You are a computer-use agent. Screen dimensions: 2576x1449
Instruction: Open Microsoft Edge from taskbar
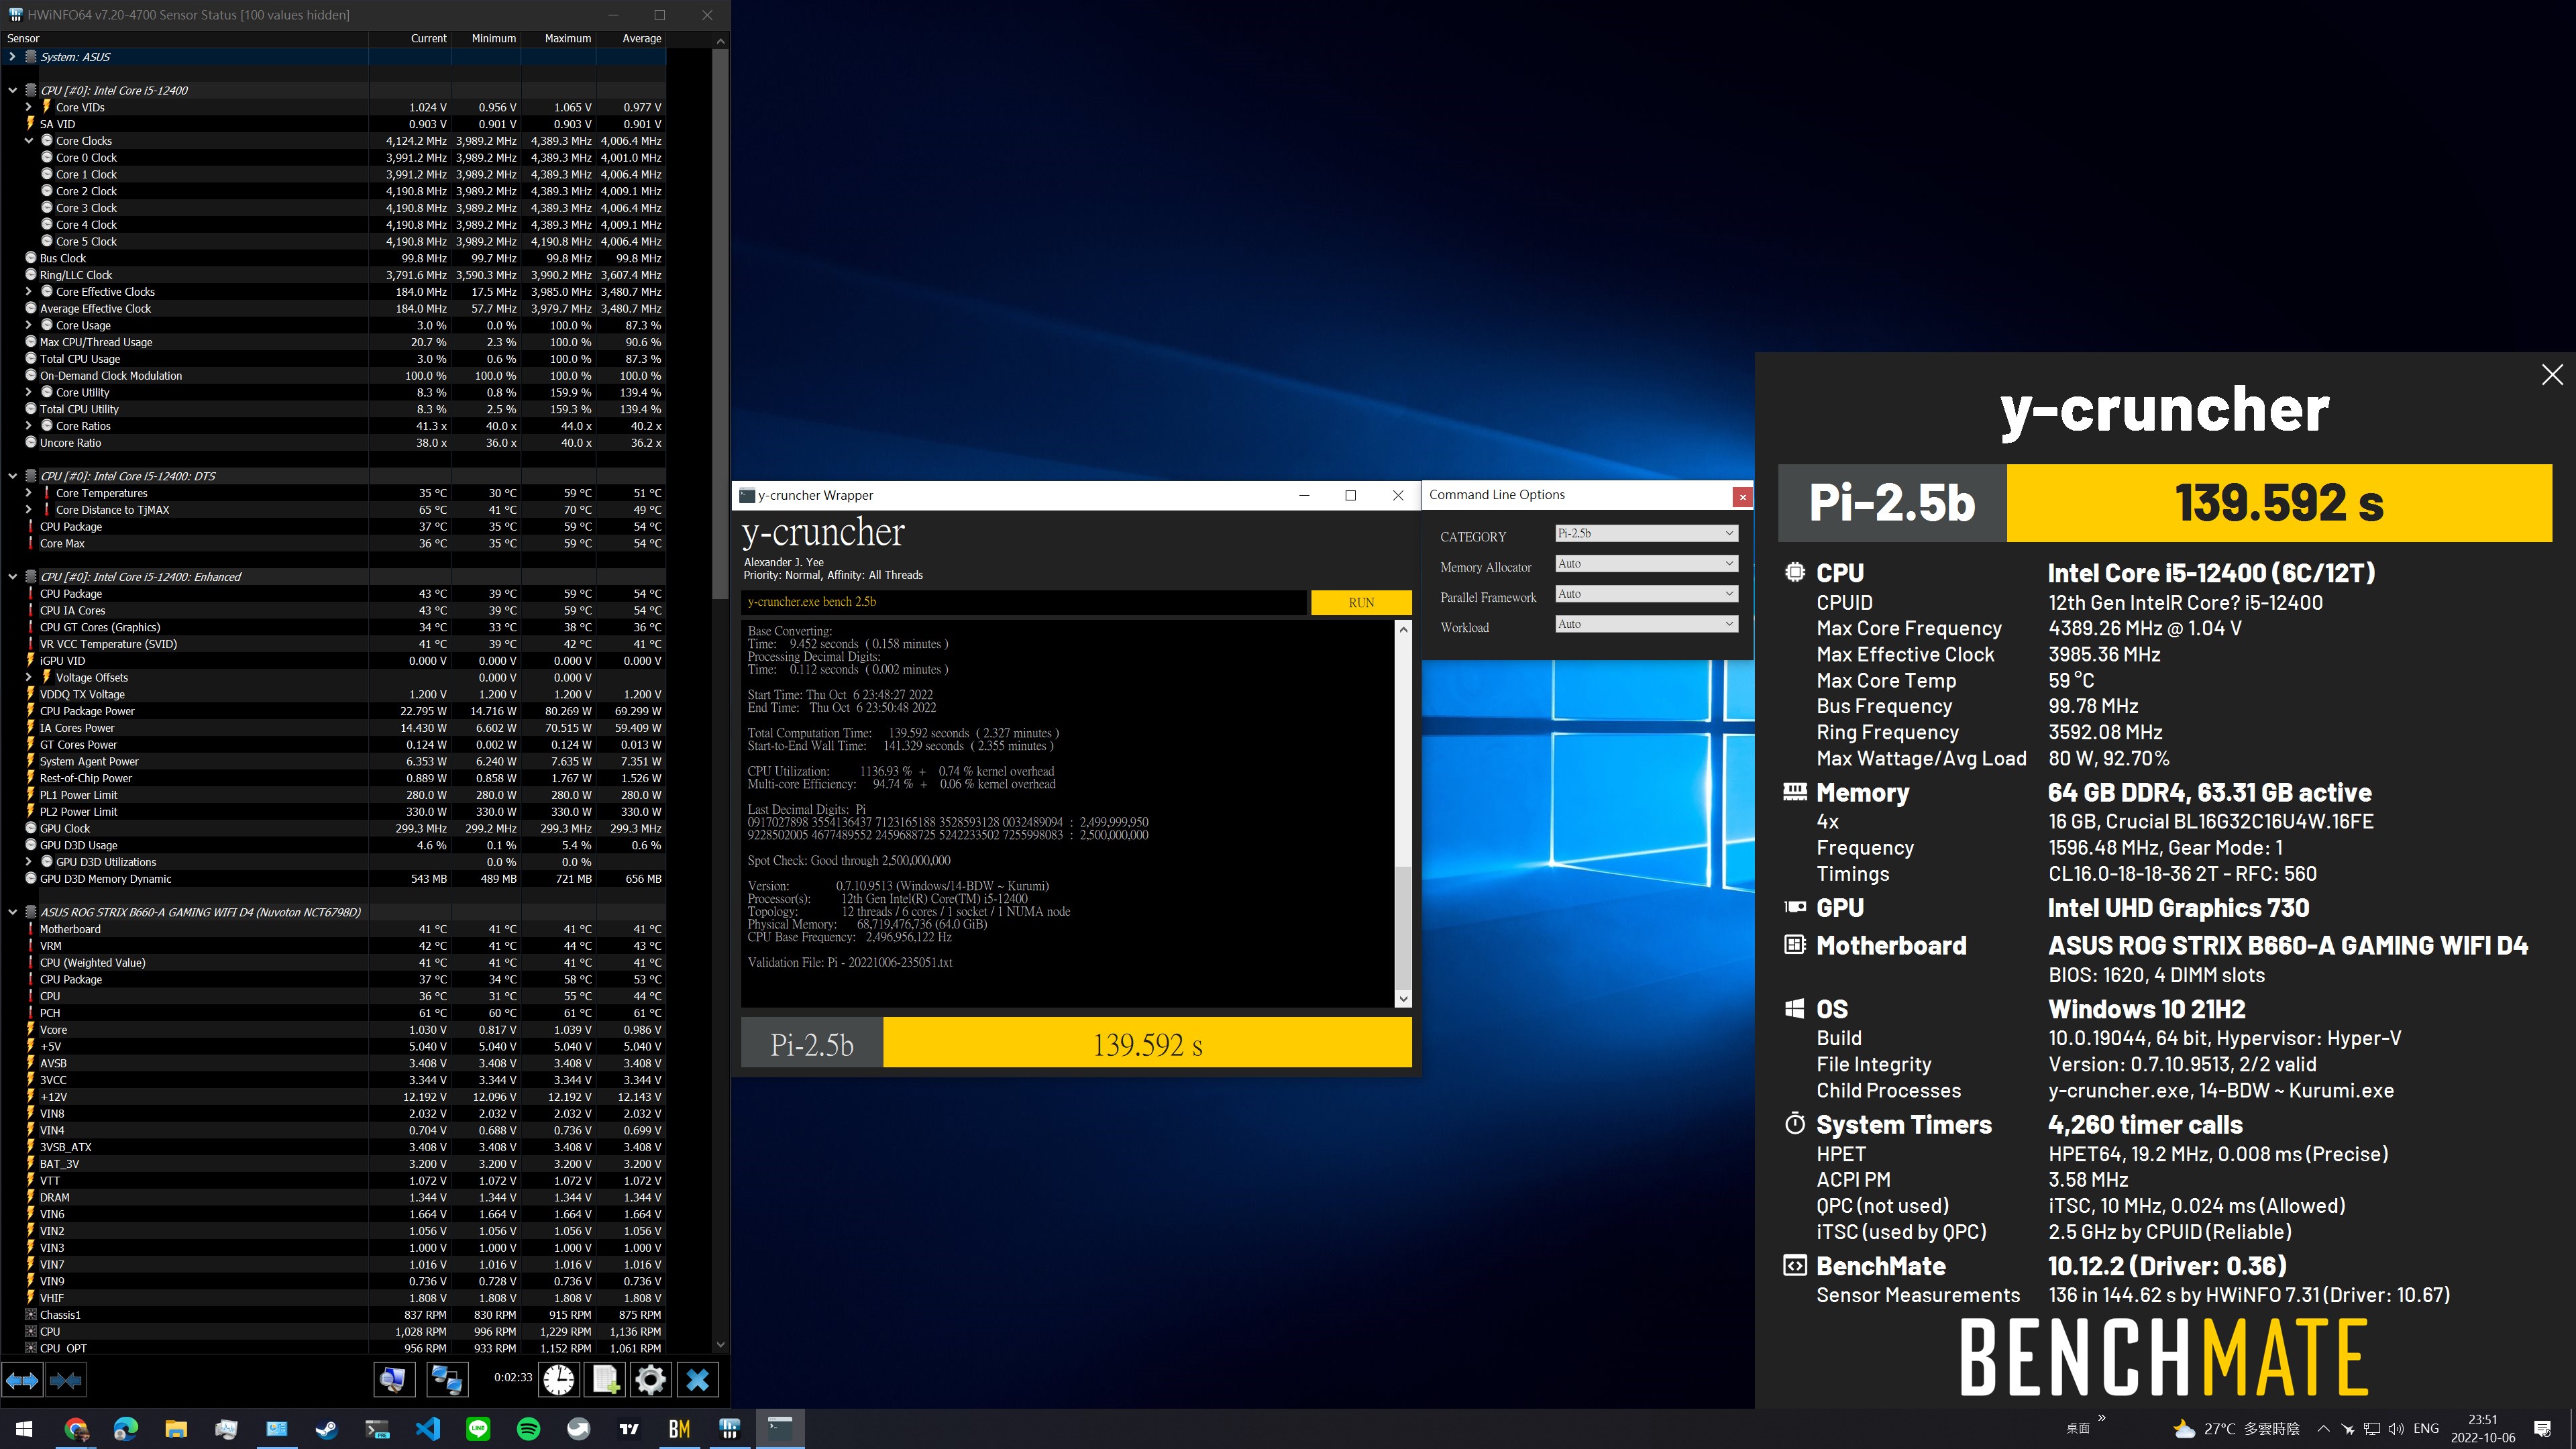126,1429
